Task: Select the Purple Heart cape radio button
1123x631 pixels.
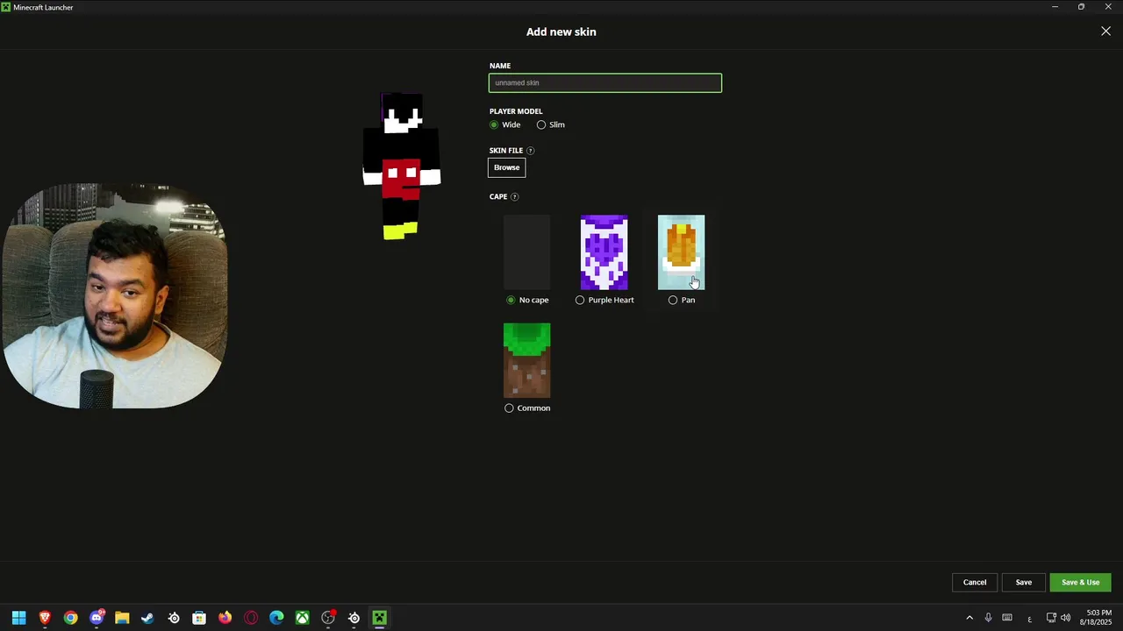Action: click(x=580, y=300)
